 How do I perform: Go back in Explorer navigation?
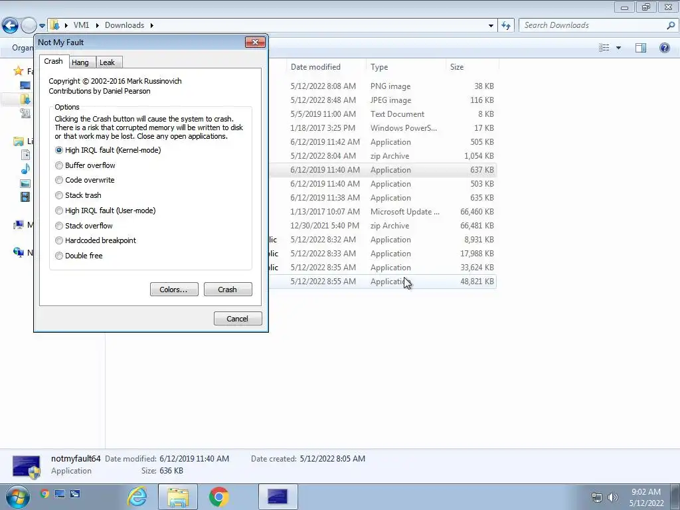10,25
